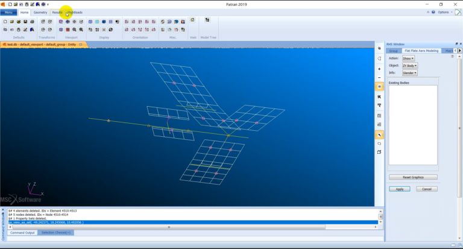Open the Options dropdown in title area
The width and height of the screenshot is (463, 249).
(x=445, y=12)
